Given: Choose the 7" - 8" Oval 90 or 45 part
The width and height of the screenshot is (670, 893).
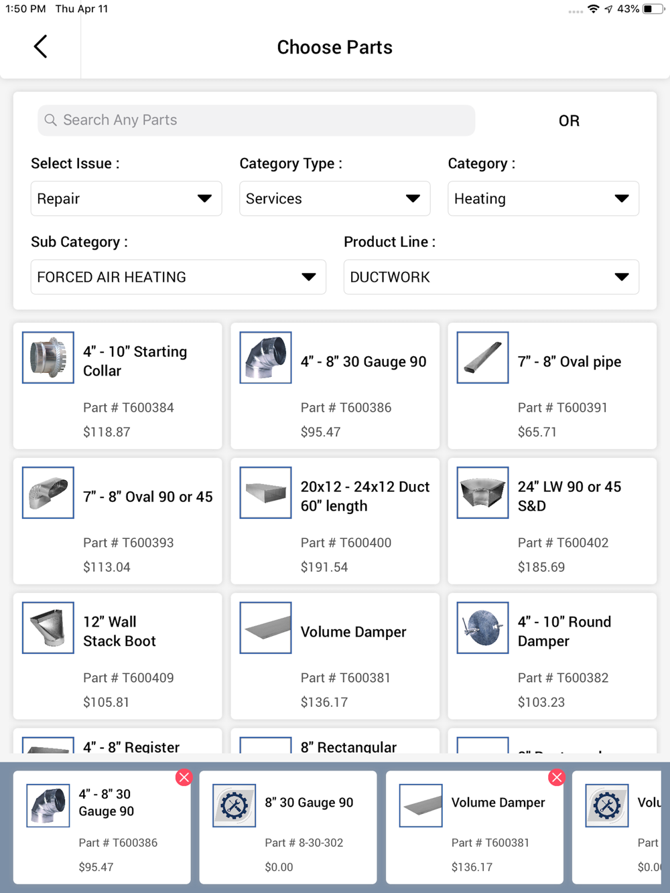Looking at the screenshot, I should pyautogui.click(x=117, y=521).
